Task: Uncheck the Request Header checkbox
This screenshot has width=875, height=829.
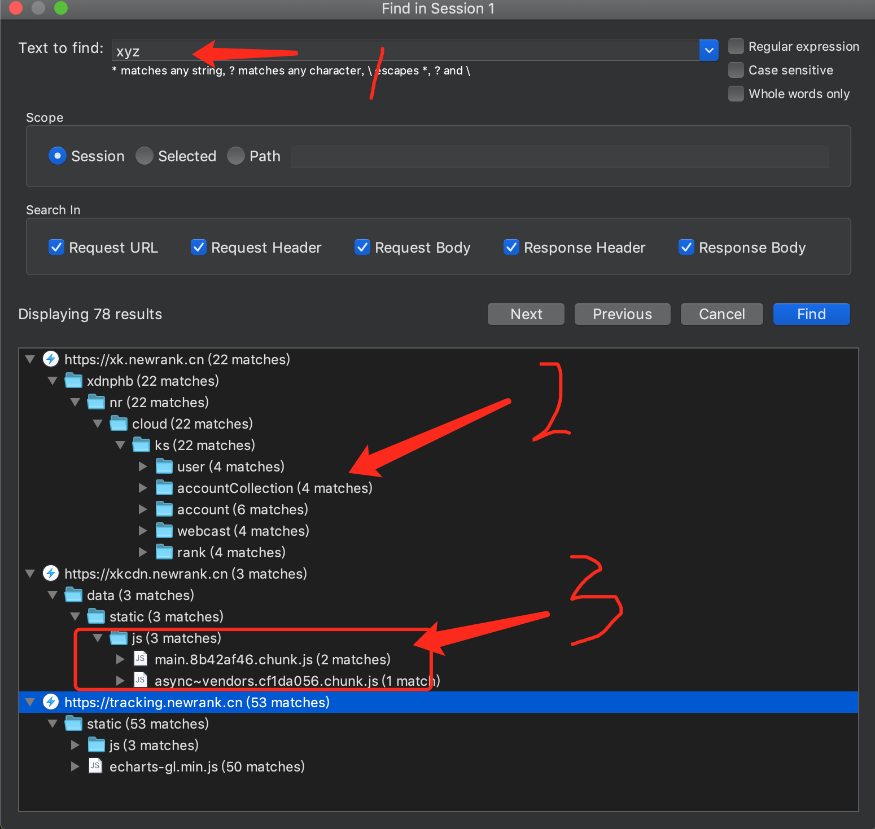Action: (x=199, y=247)
